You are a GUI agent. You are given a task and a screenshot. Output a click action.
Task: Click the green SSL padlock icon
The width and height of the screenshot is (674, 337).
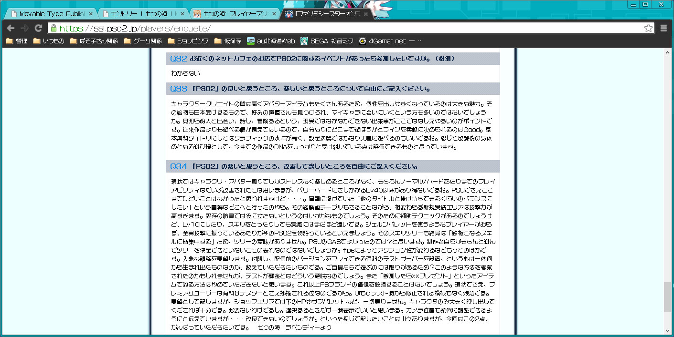click(53, 28)
